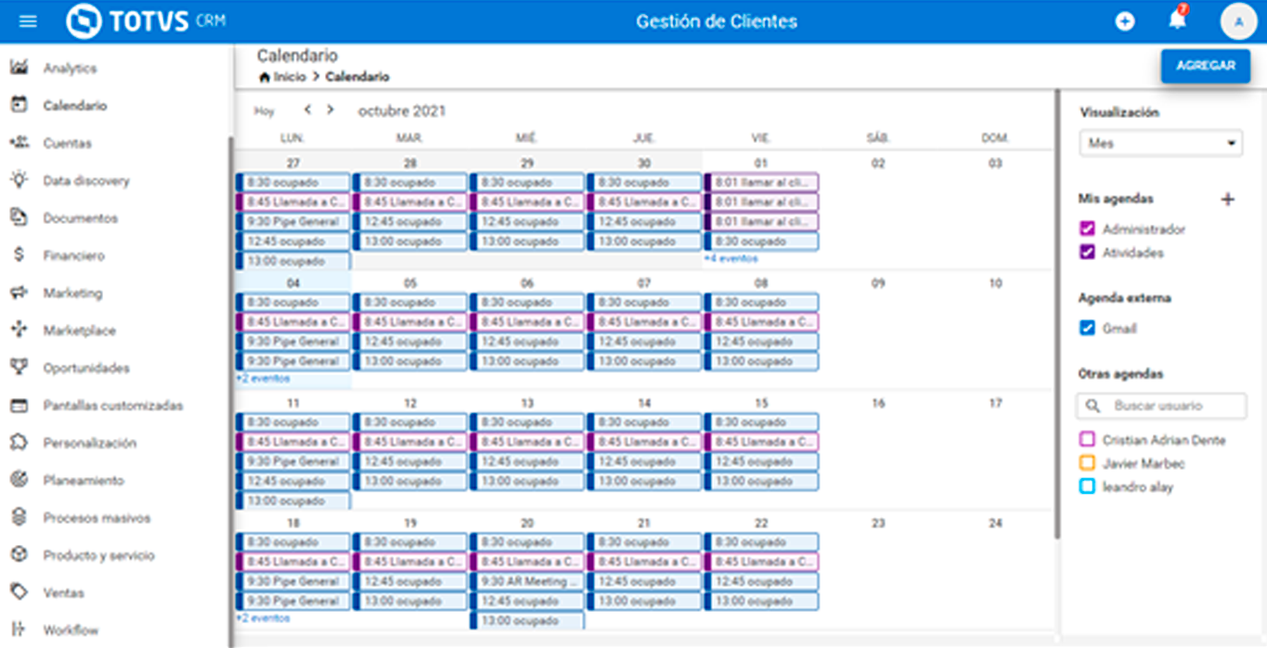
Task: Toggle the Atividades agenda checkbox
Action: click(x=1088, y=253)
